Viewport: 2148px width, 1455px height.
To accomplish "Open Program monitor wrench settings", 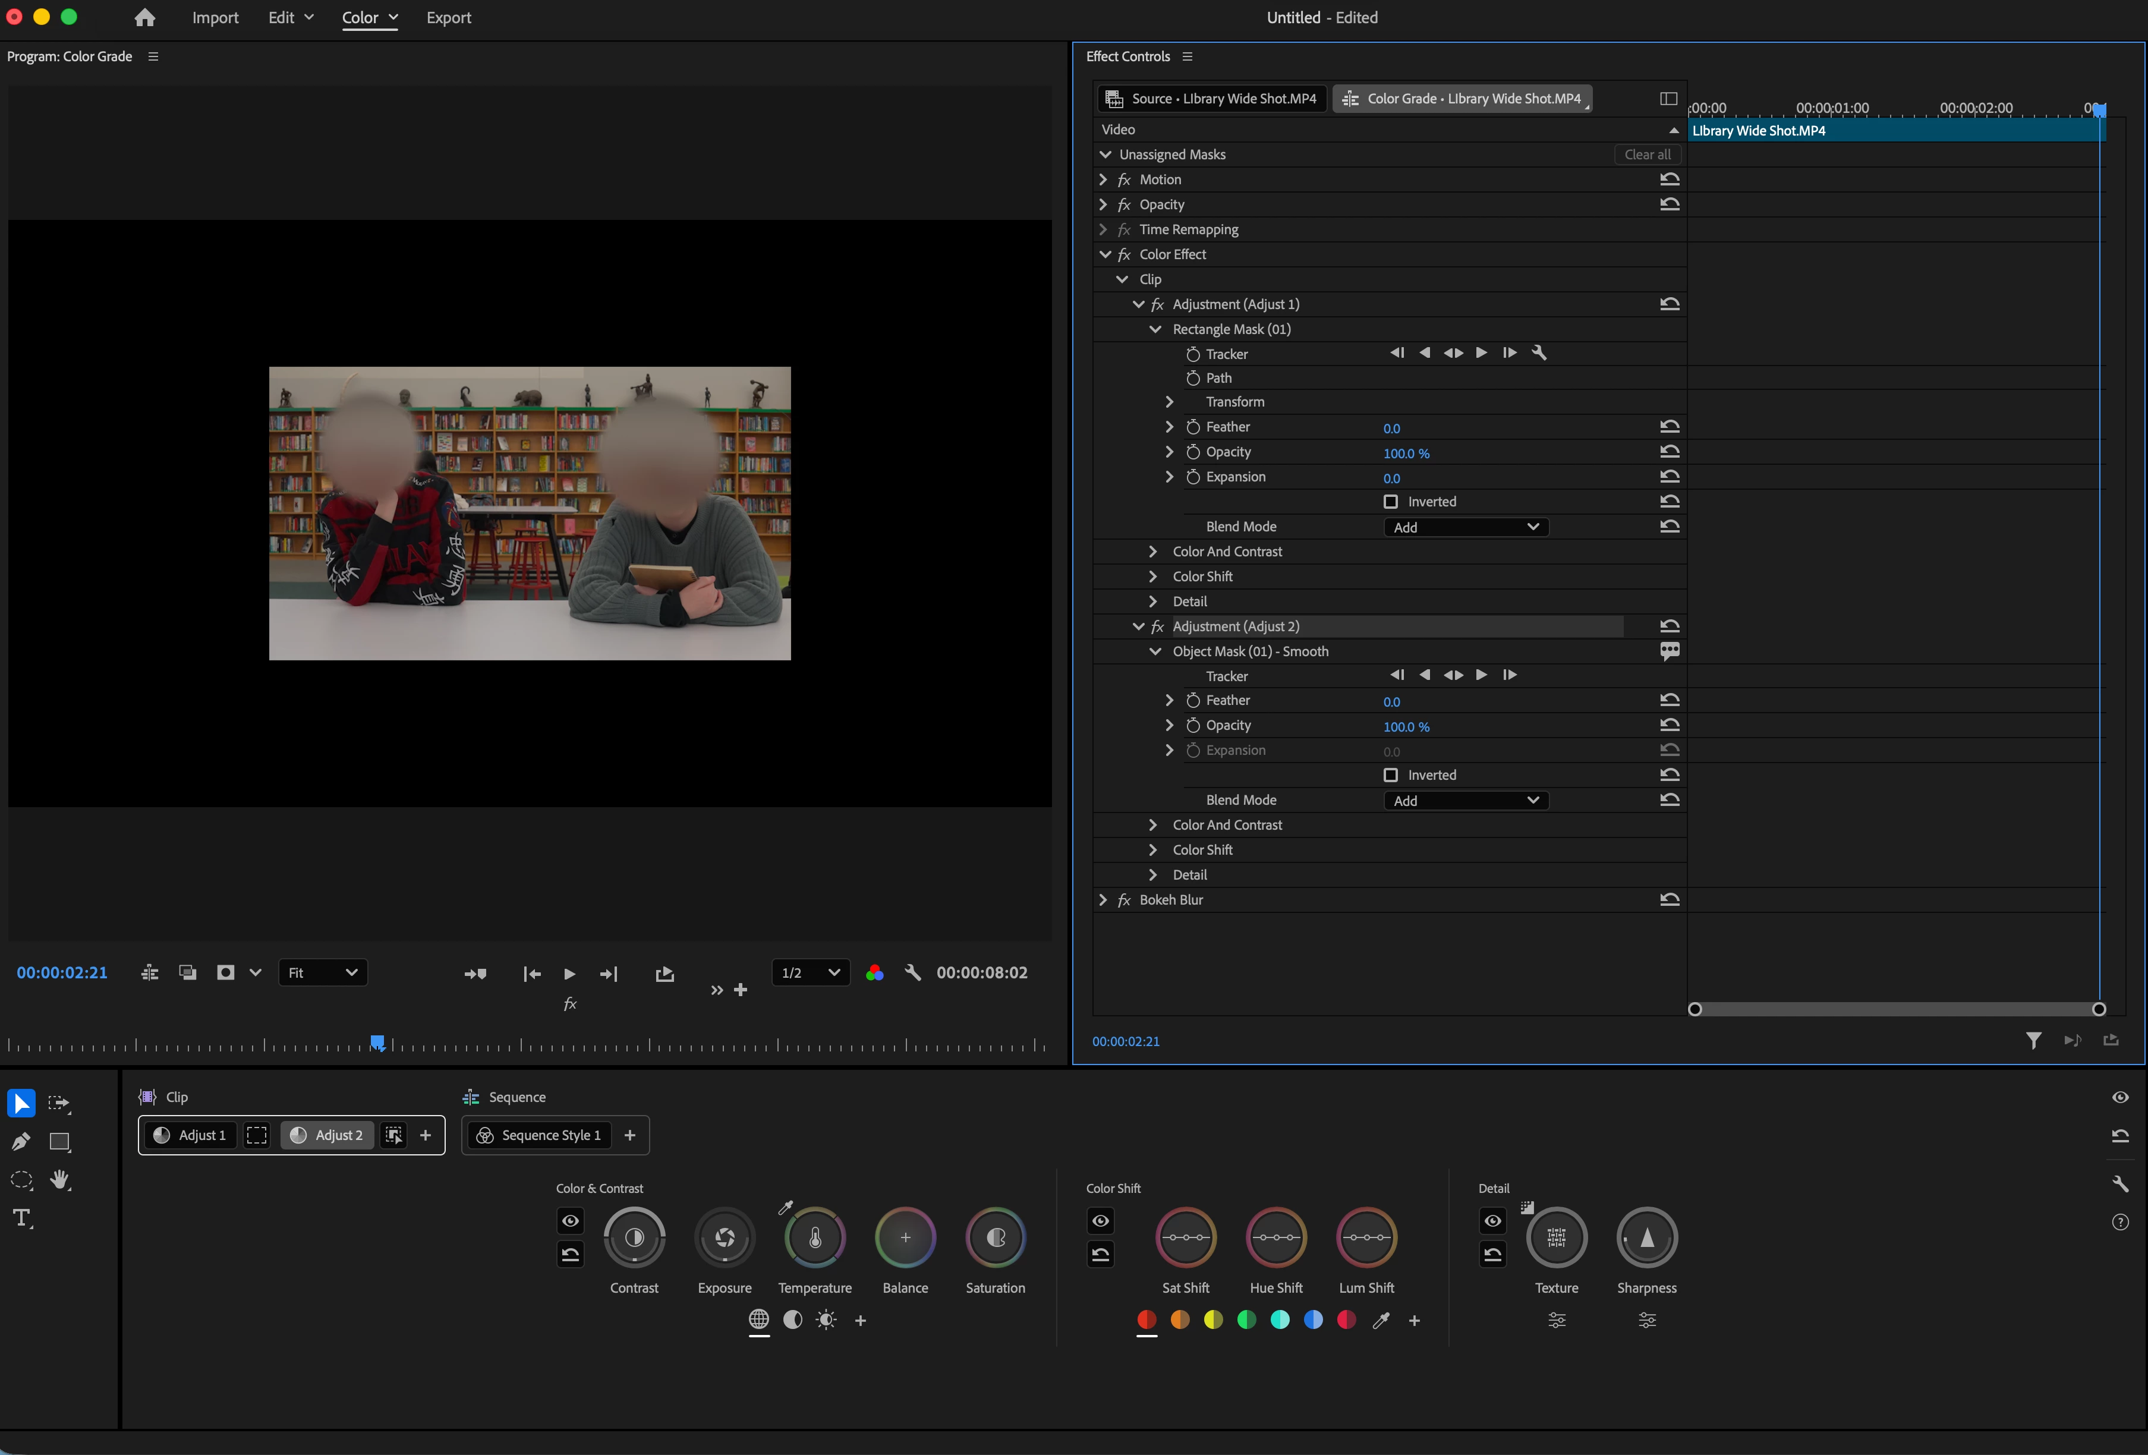I will pos(913,972).
